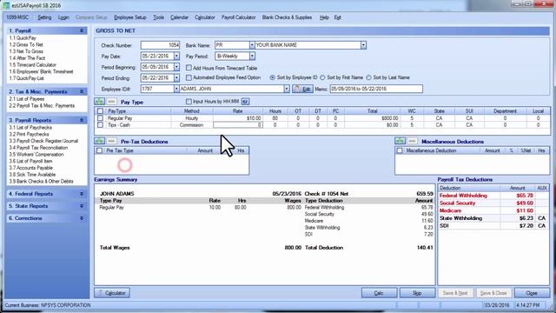The width and height of the screenshot is (556, 313).
Task: Toggle Miscellaneous Deduction header checkbox
Action: point(400,150)
